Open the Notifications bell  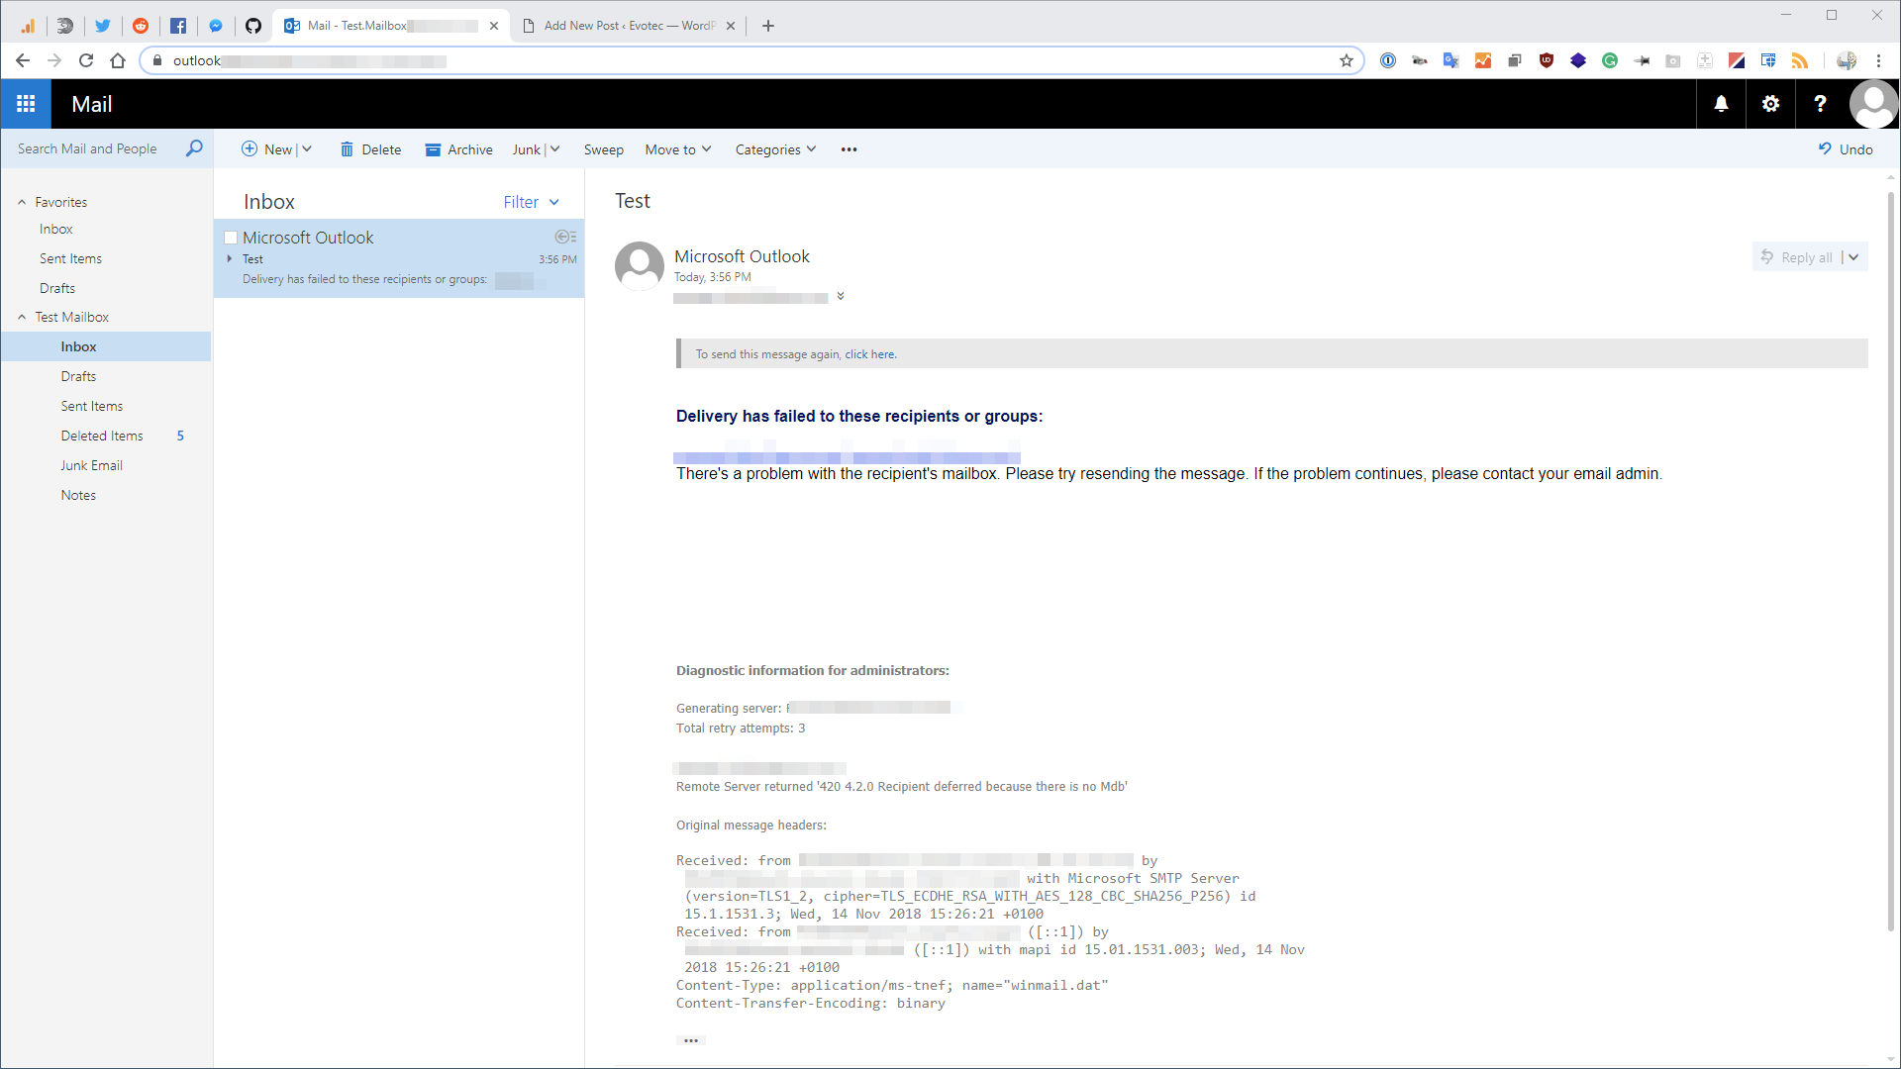[1721, 103]
